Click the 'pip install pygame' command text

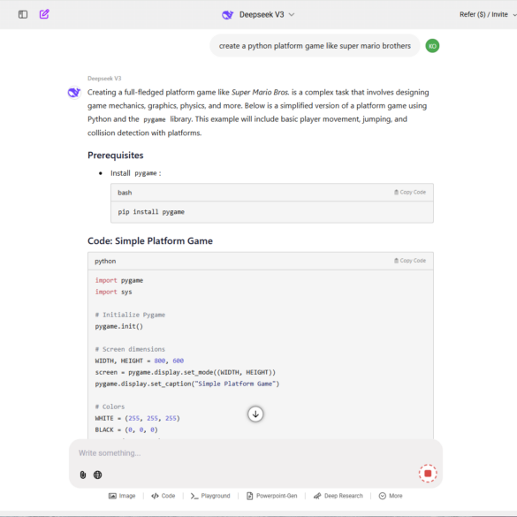point(151,212)
